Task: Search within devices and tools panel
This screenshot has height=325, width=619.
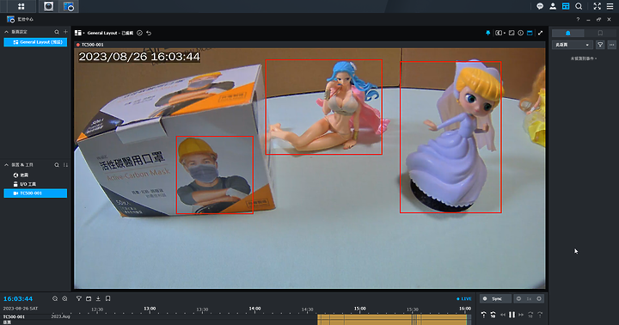Action: click(57, 165)
